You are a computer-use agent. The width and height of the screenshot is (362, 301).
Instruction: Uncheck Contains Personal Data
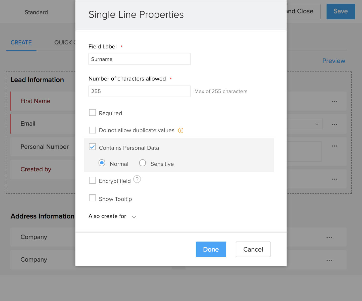click(93, 147)
